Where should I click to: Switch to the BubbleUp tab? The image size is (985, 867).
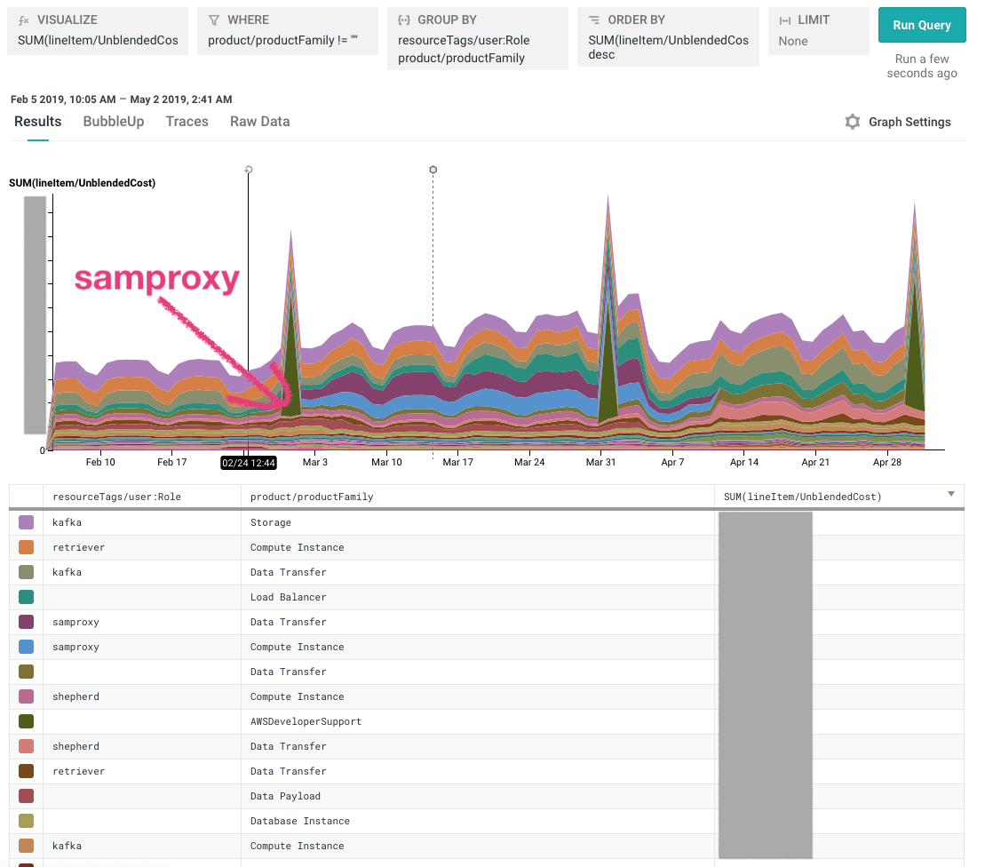coord(113,122)
